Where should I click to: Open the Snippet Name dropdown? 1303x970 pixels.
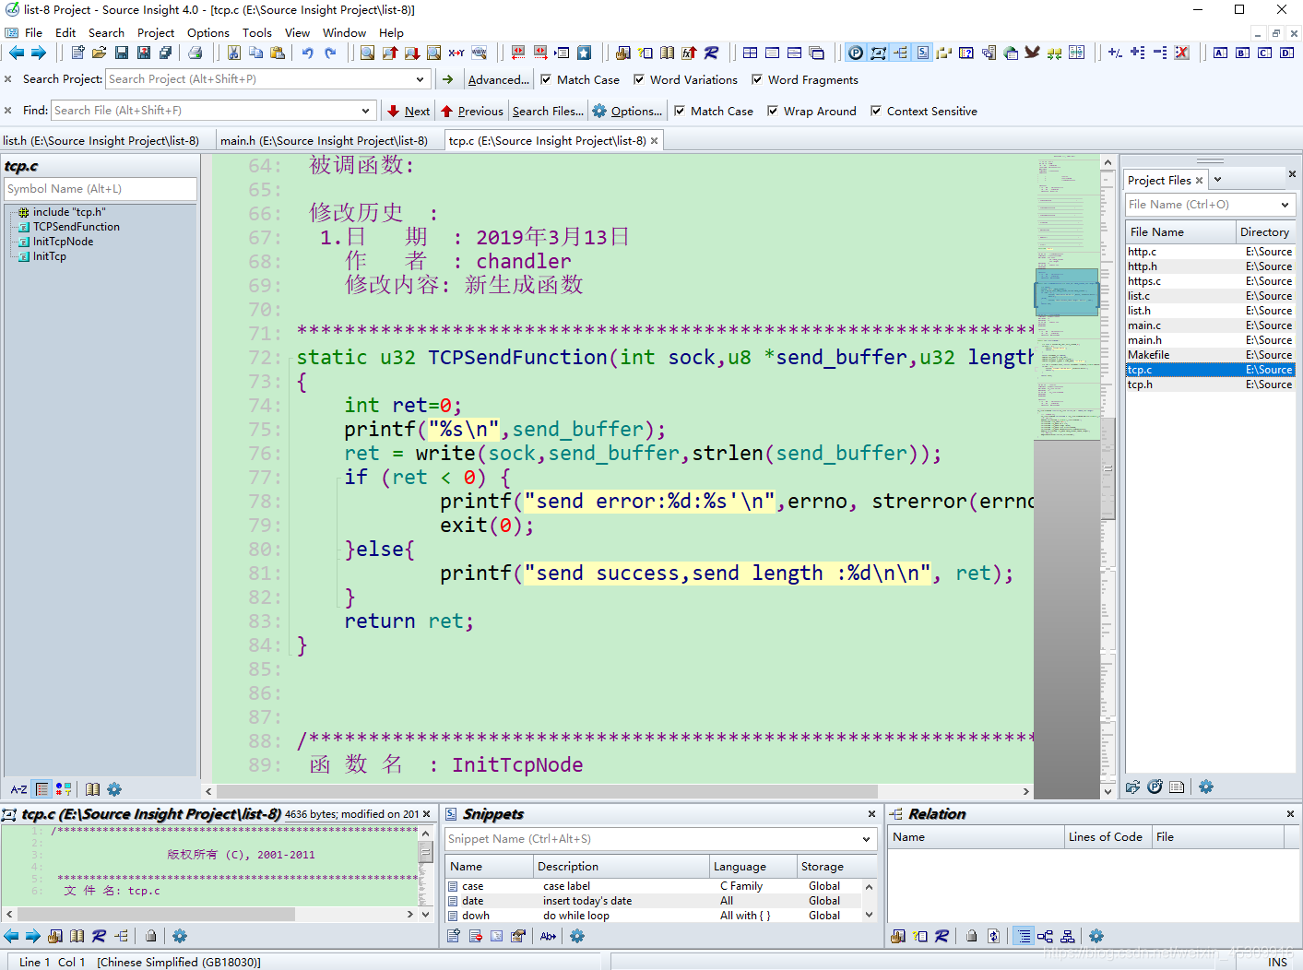click(866, 839)
